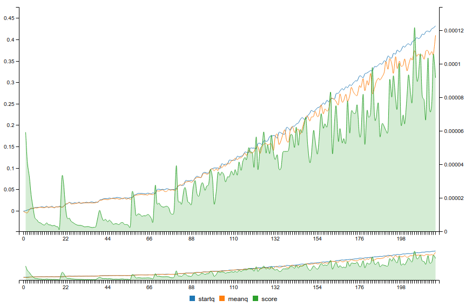
Task: Click the blue startq legend swatch
Action: click(192, 299)
